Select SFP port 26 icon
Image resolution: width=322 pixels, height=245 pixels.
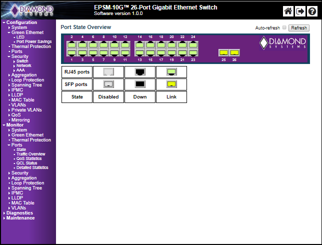pos(234,52)
